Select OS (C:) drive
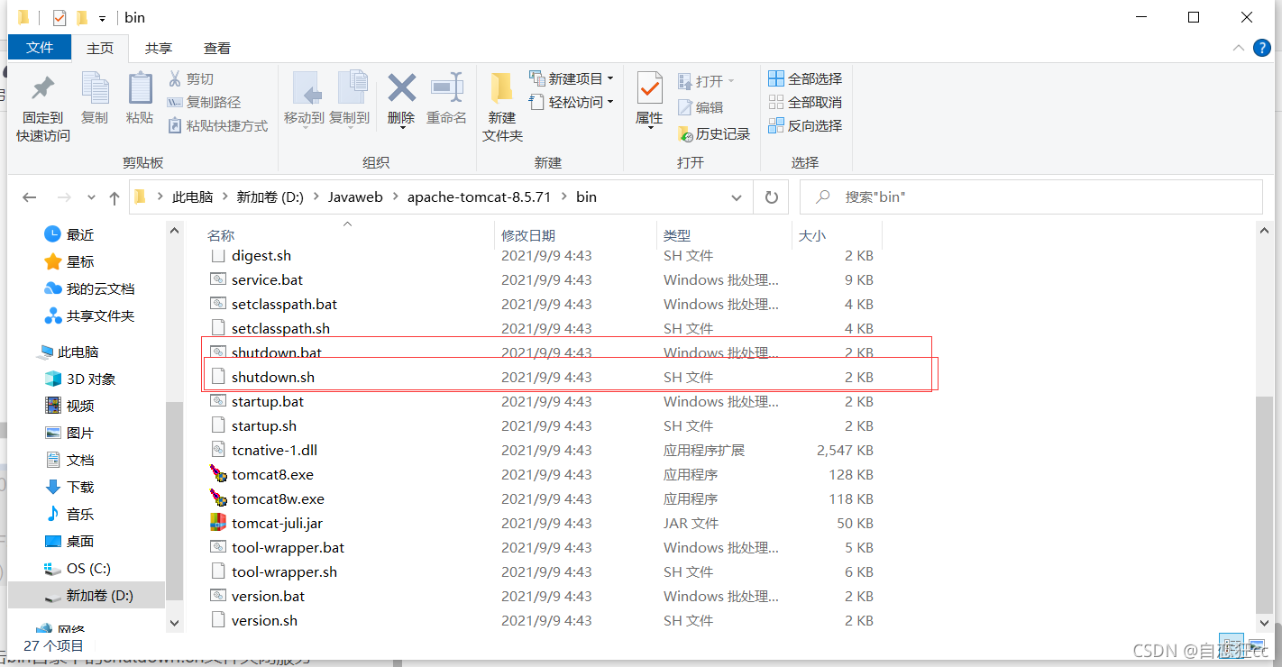 (78, 568)
